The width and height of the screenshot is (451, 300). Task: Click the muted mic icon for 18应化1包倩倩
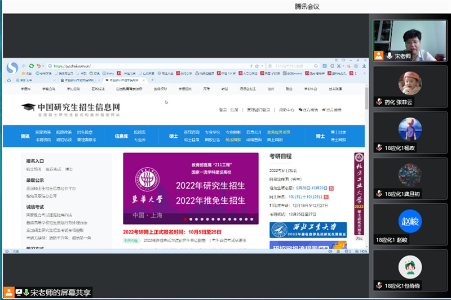coord(379,286)
